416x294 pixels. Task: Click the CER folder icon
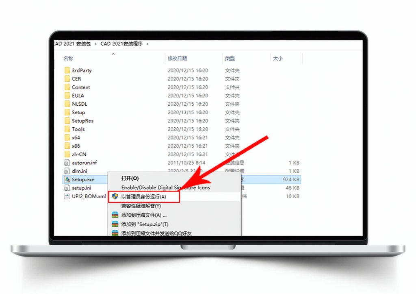(x=67, y=78)
